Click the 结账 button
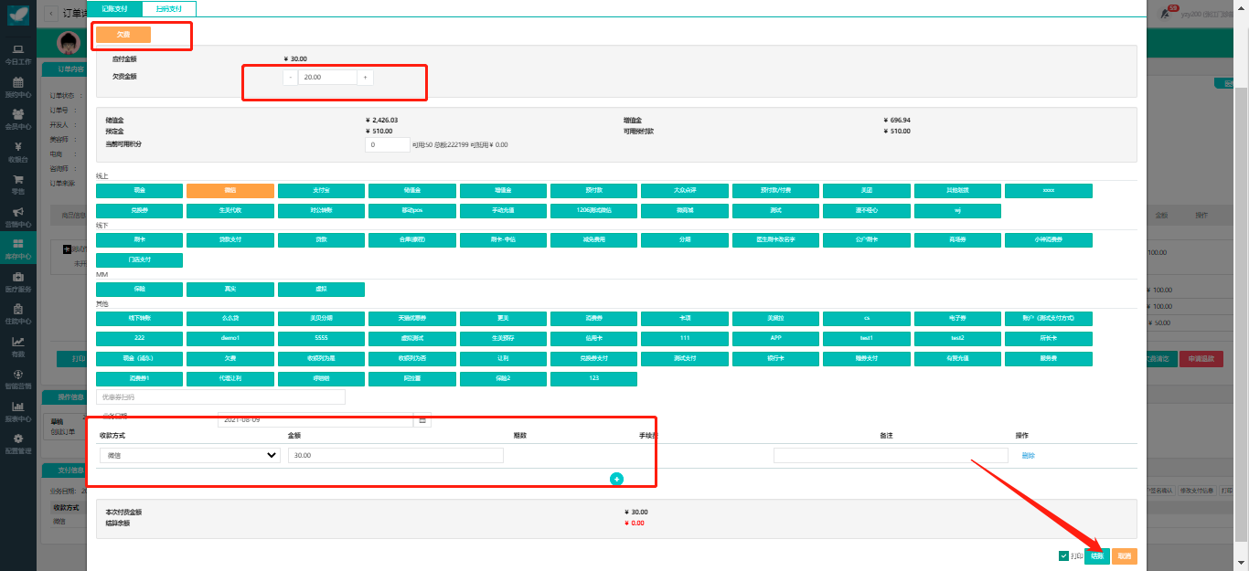Viewport: 1249px width, 571px height. pos(1097,555)
